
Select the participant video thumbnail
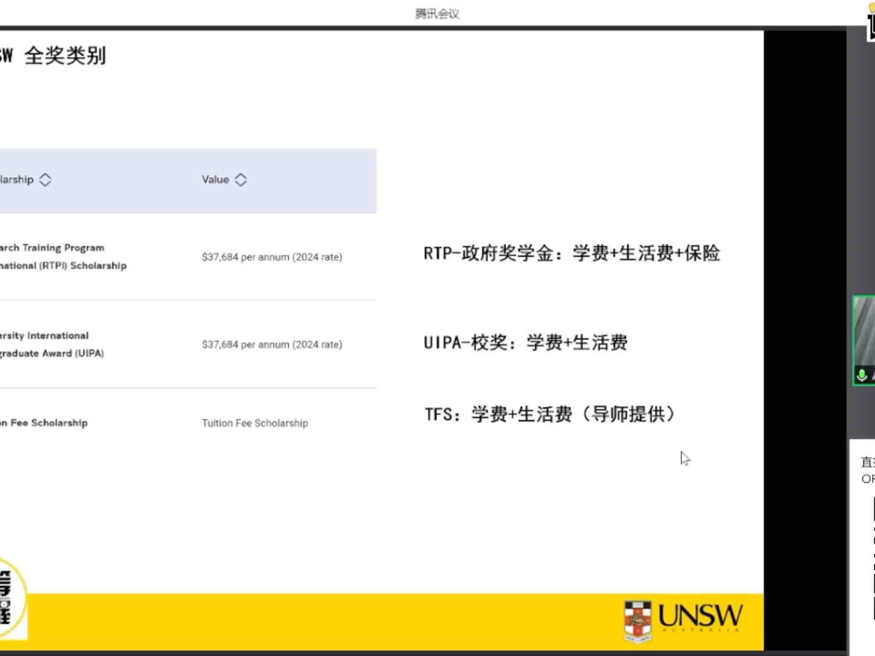(864, 340)
